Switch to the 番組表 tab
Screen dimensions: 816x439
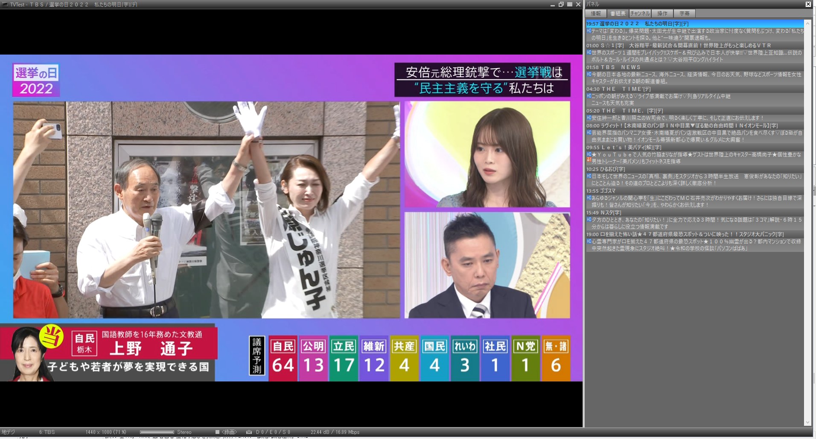pyautogui.click(x=618, y=14)
